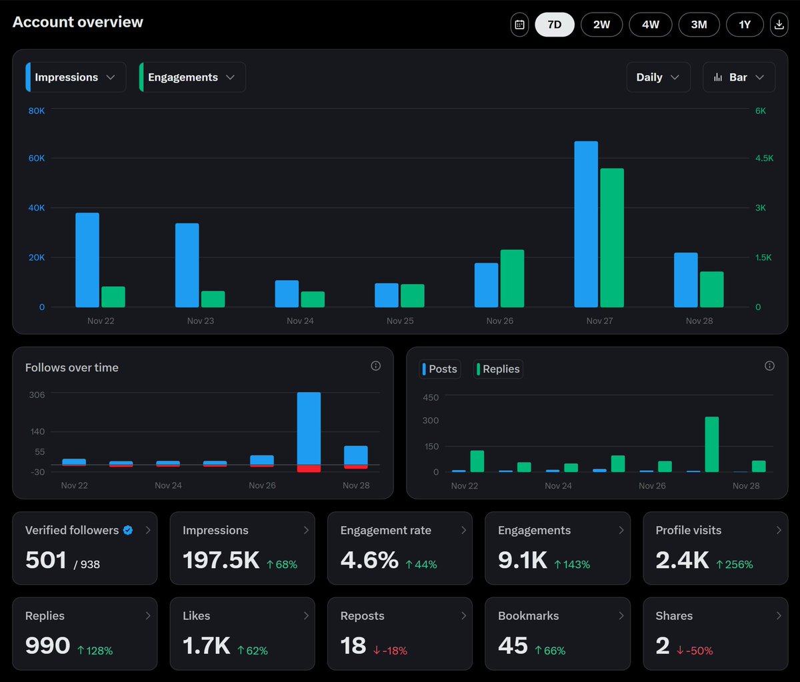This screenshot has height=682, width=800.
Task: Click the Account overview heading
Action: click(78, 22)
